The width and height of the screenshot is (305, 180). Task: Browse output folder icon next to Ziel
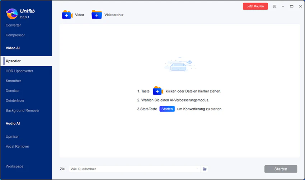click(x=205, y=169)
